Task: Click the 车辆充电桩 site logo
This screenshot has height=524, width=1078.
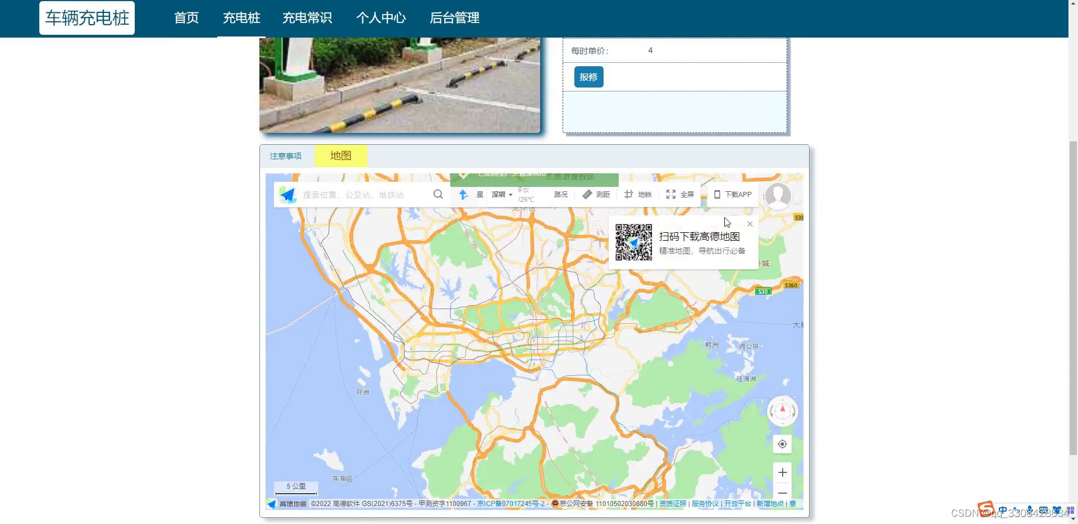Action: point(87,18)
